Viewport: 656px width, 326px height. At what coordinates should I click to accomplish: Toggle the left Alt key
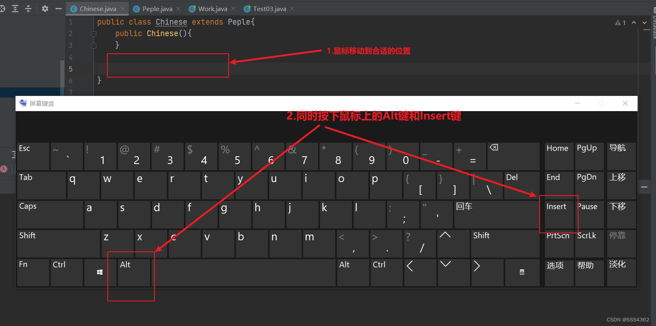(134, 273)
